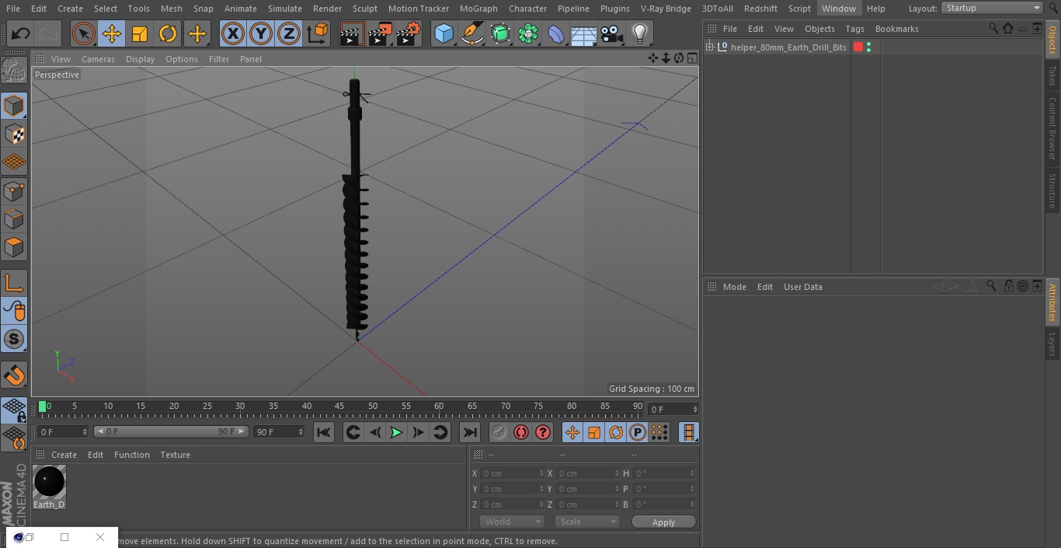The height and width of the screenshot is (548, 1061).
Task: Open Object manager Bookmarks menu
Action: 896,29
